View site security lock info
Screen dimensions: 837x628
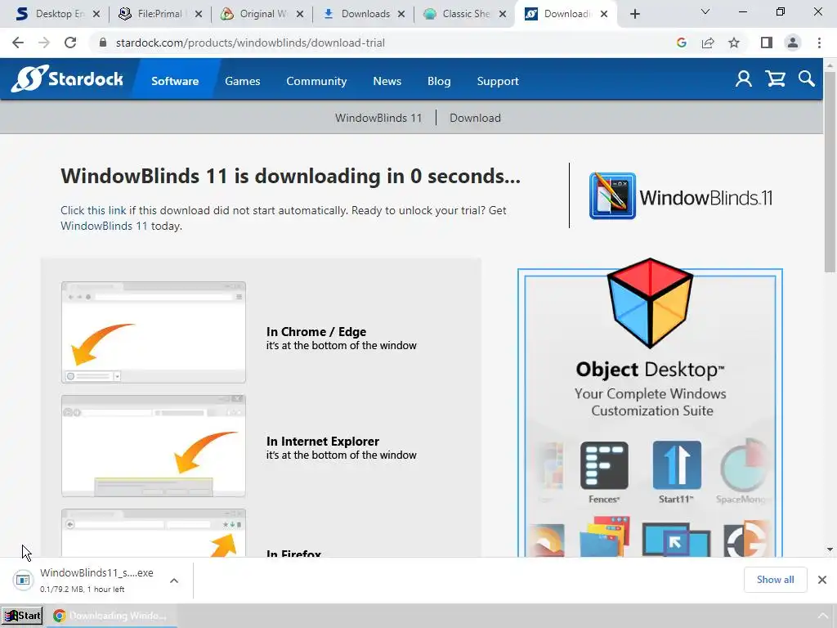click(103, 43)
